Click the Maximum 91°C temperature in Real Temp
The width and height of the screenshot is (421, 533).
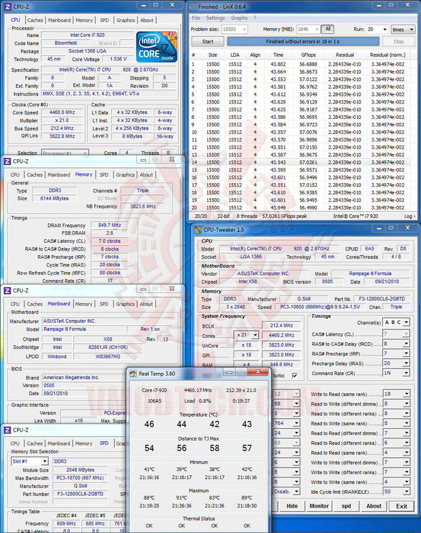click(182, 498)
